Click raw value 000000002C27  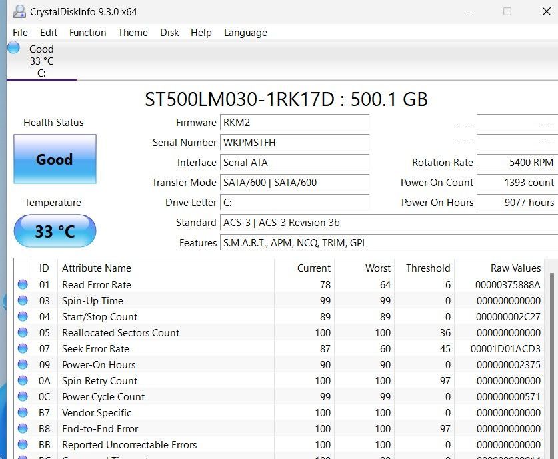(508, 317)
